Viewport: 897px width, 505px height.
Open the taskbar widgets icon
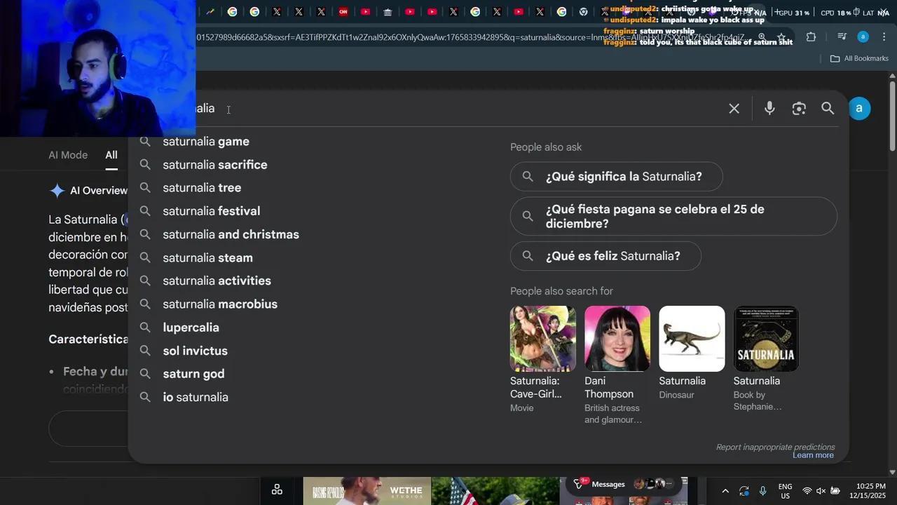click(277, 490)
